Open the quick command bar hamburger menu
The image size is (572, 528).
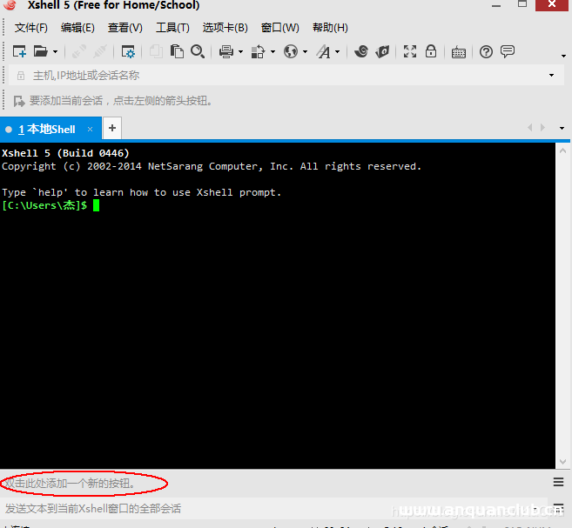(x=558, y=482)
